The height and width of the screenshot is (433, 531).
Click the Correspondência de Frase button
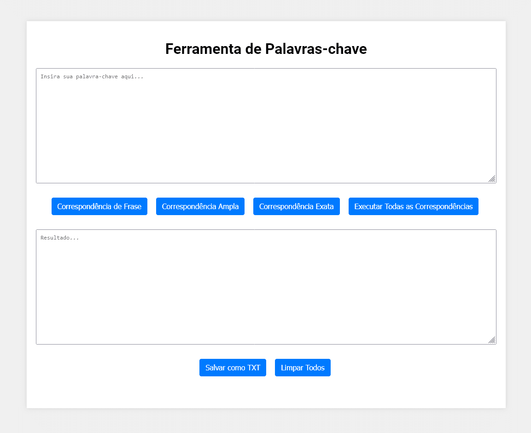tap(99, 206)
